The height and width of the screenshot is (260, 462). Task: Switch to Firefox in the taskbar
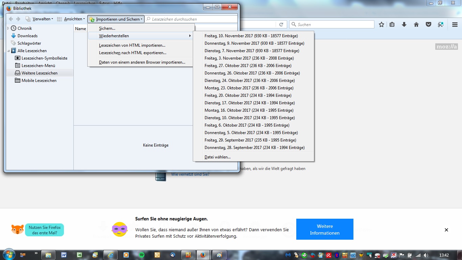pyautogui.click(x=203, y=255)
